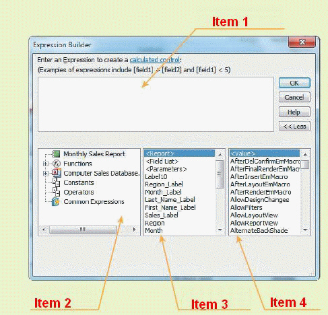Expand the Computer Sales Database node
Viewport: 328px width, 315px height.
46,173
